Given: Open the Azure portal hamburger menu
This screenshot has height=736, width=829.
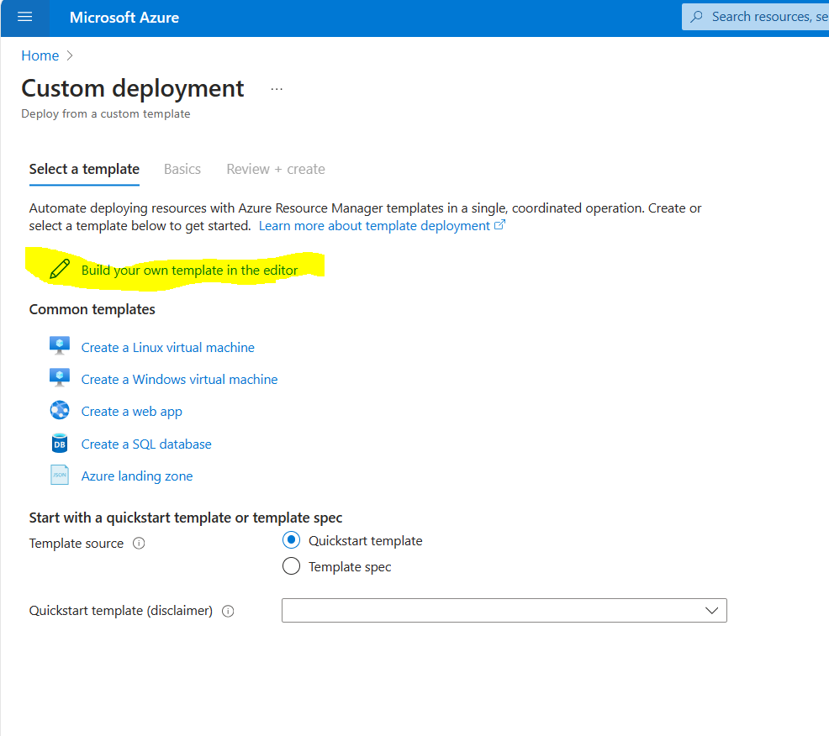Looking at the screenshot, I should pos(24,16).
